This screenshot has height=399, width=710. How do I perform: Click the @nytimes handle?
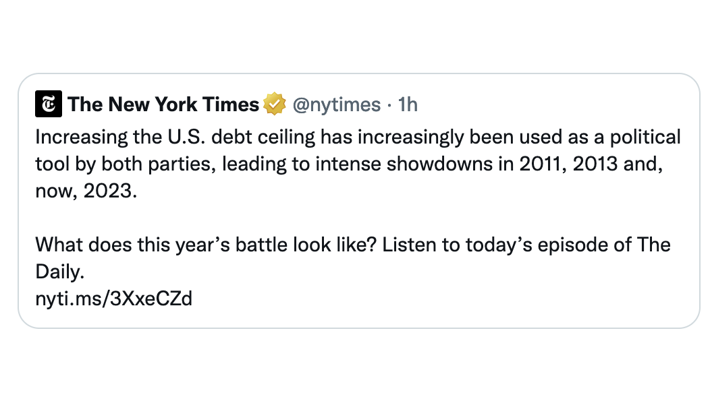tap(335, 104)
